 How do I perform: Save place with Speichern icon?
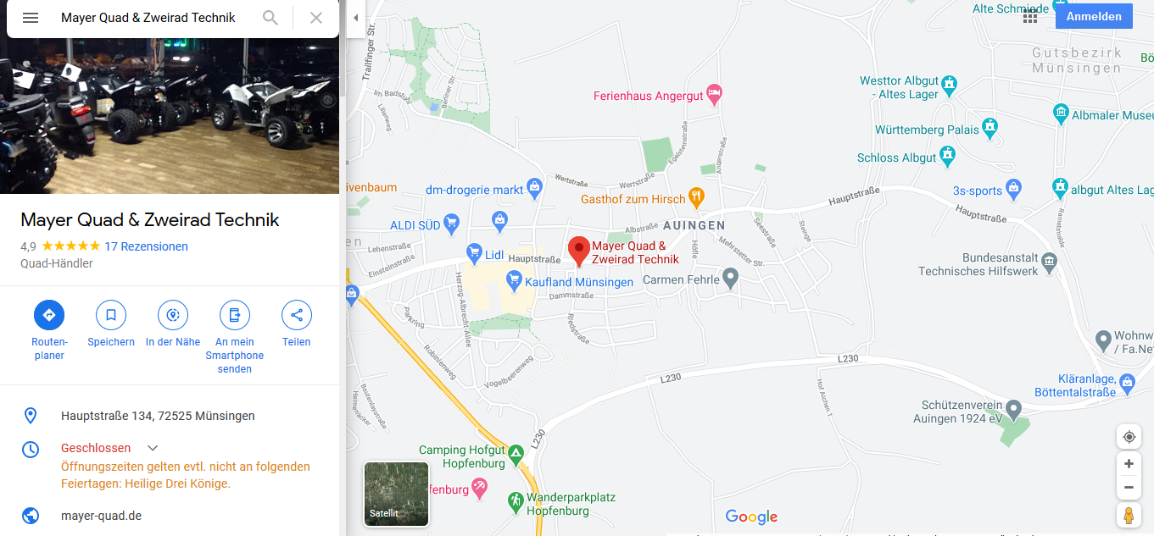pyautogui.click(x=111, y=315)
